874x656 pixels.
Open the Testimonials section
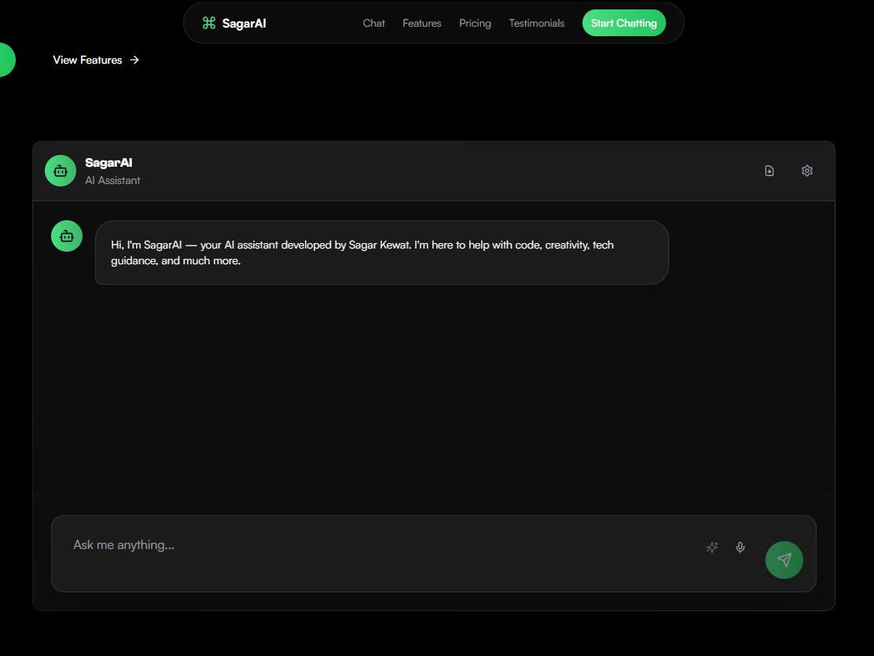pos(536,23)
